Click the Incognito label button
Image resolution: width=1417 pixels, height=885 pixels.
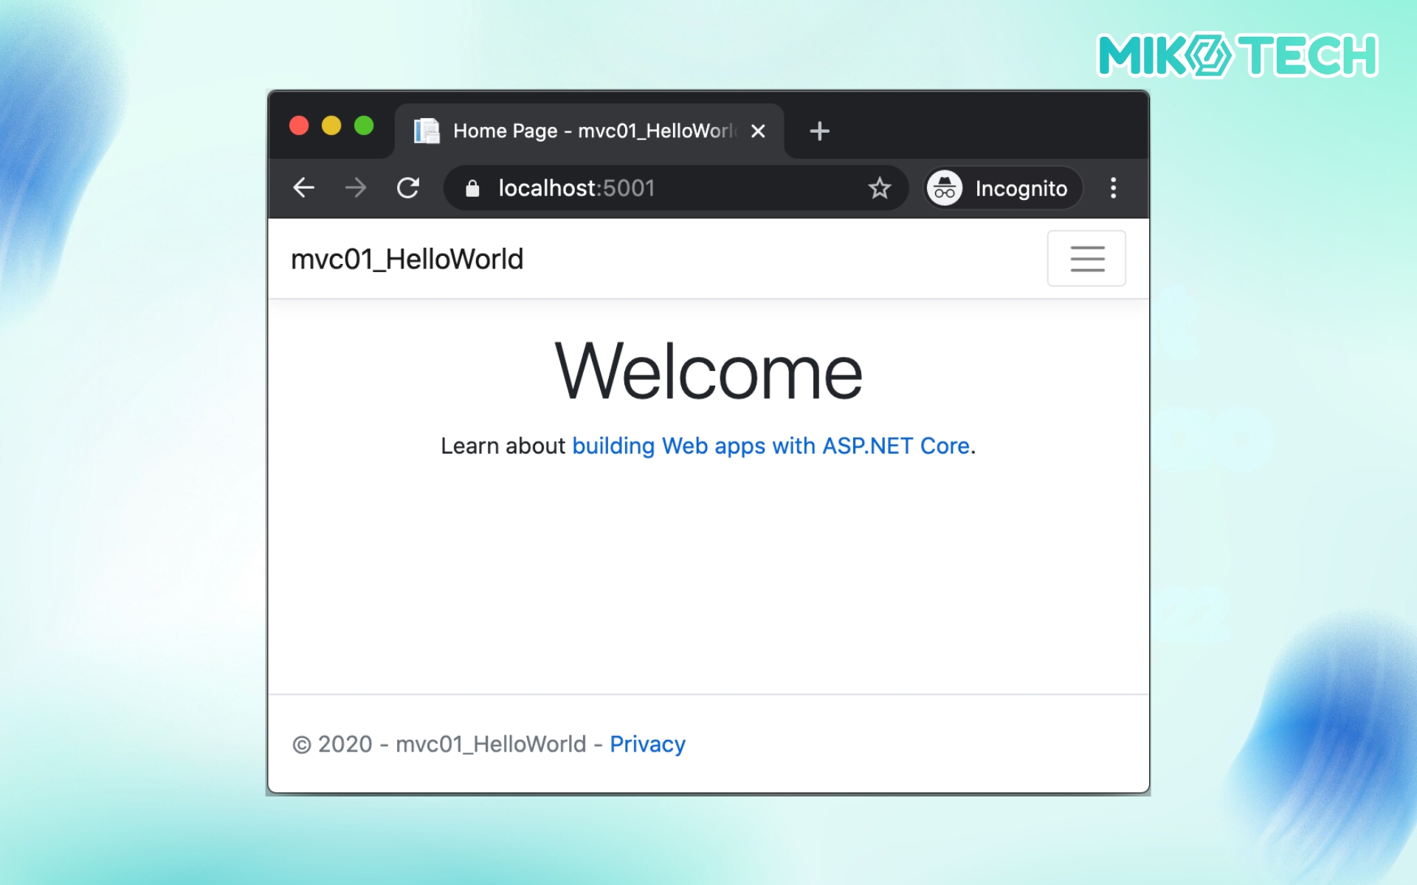[1021, 189]
